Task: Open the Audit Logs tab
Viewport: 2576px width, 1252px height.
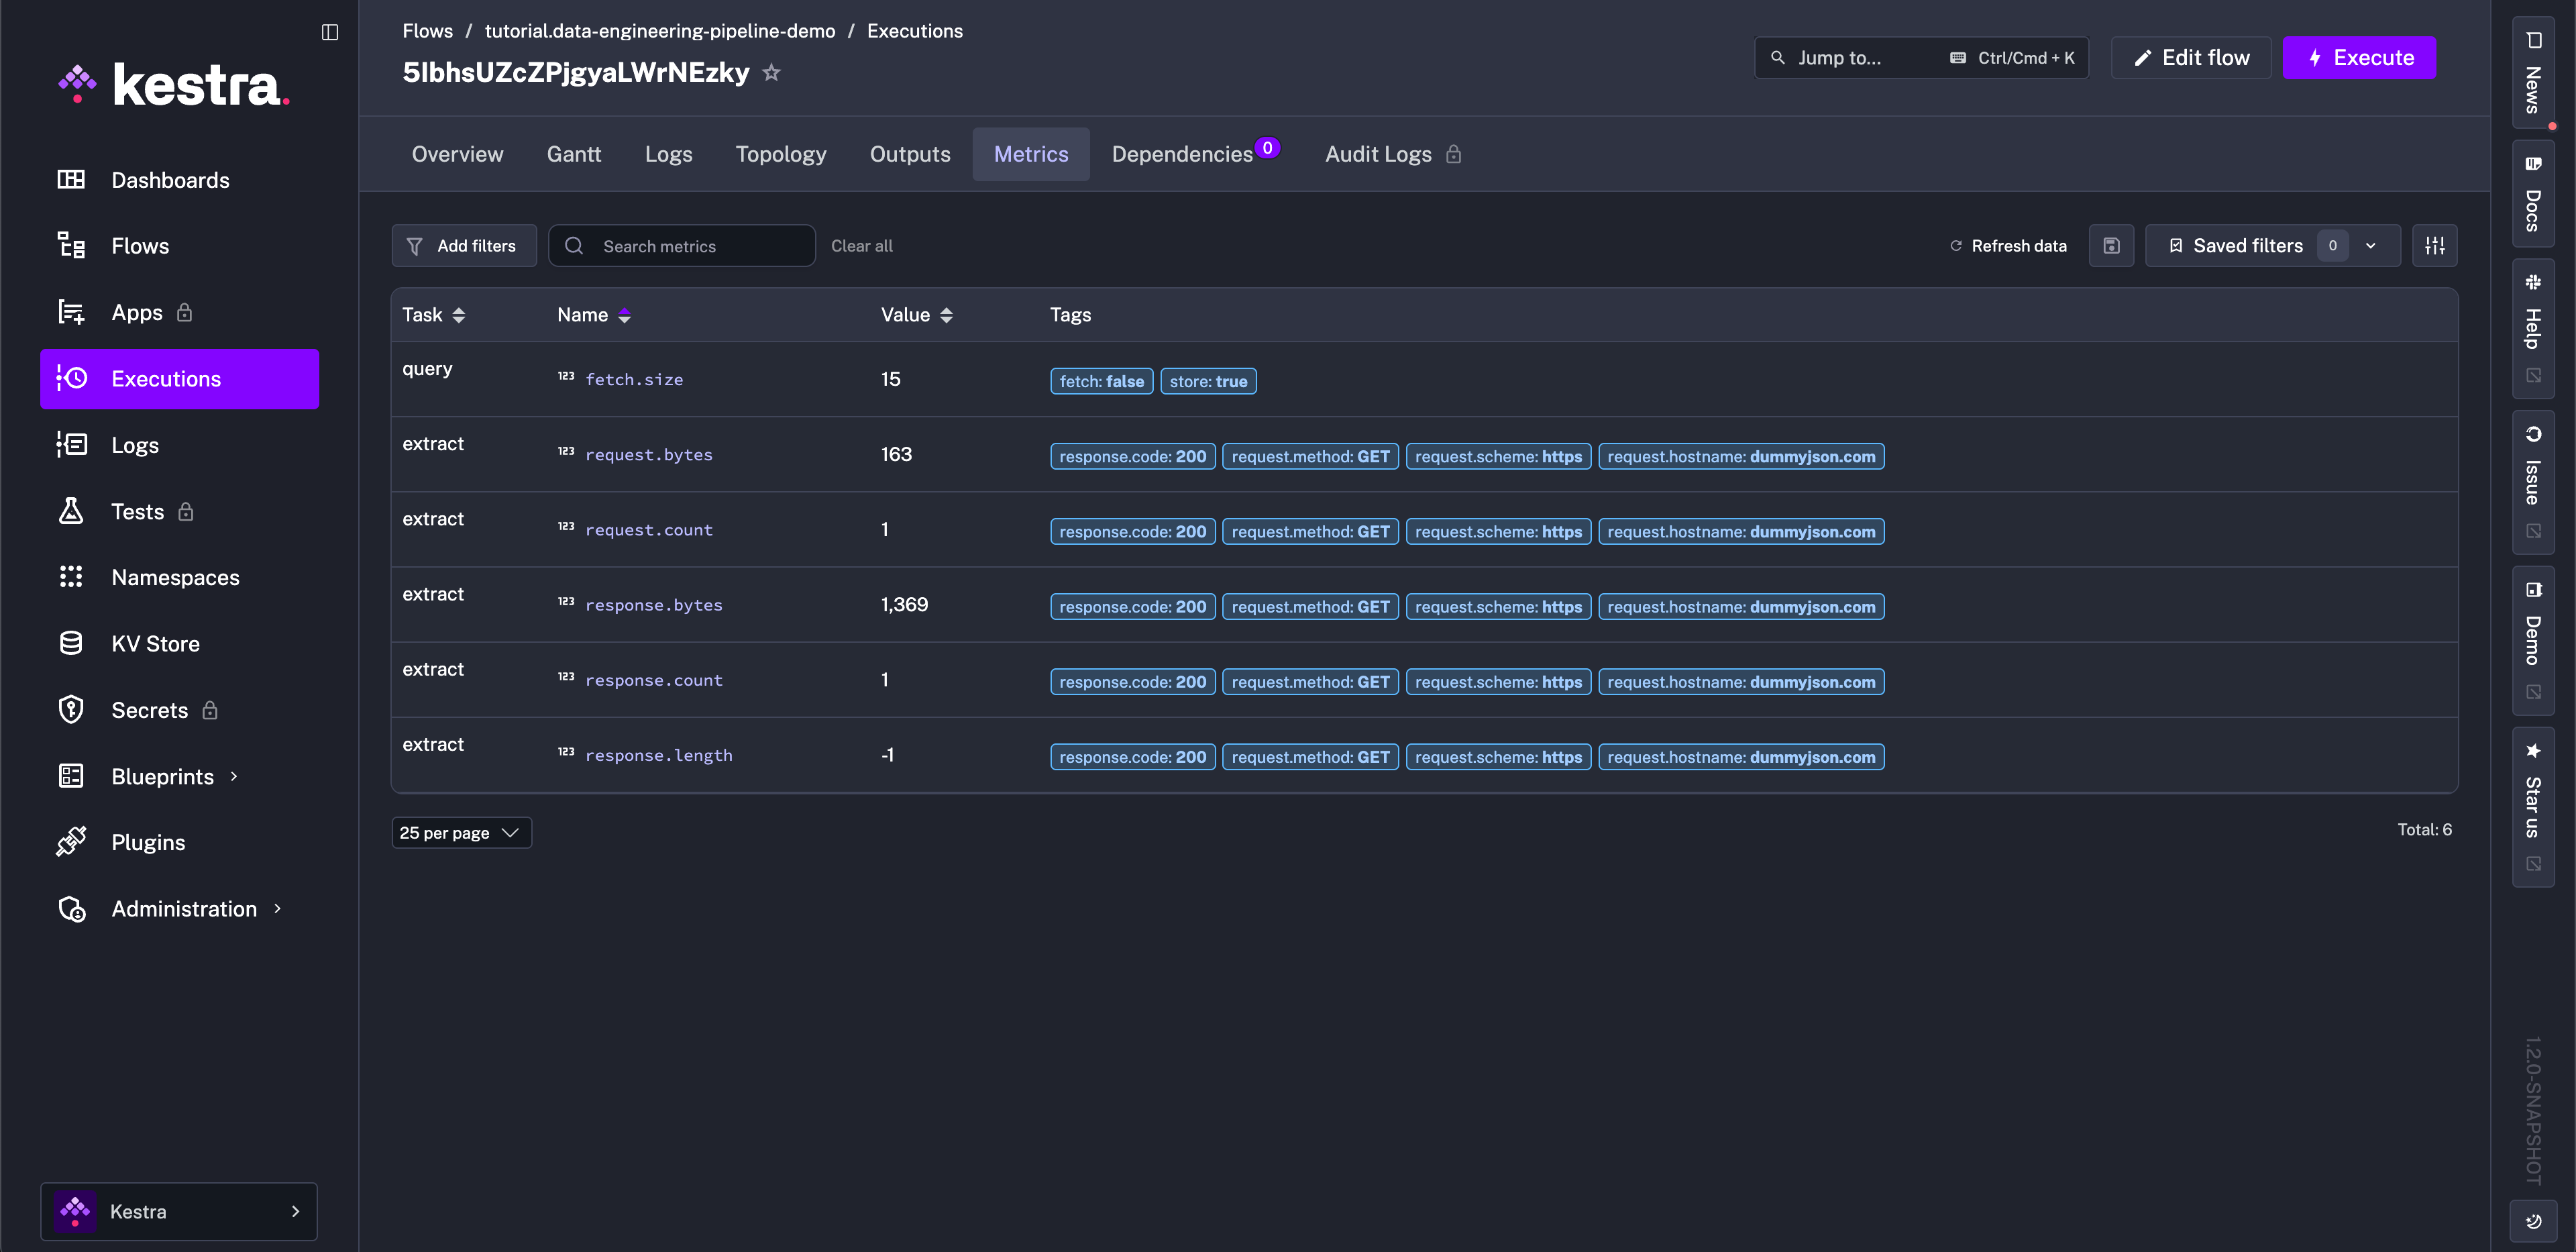Action: (x=1378, y=154)
